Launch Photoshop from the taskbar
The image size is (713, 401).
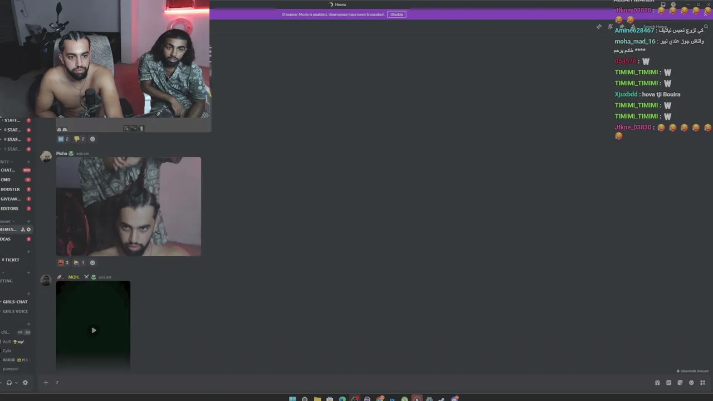tap(392, 399)
